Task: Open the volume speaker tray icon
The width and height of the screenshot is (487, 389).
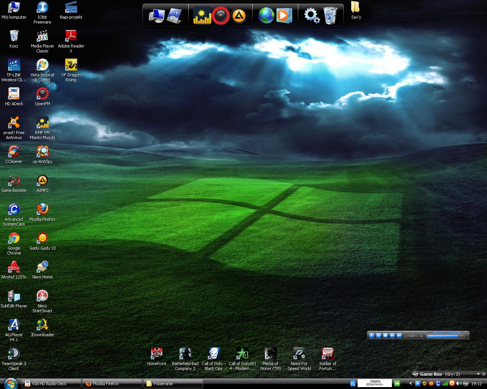Action: (x=459, y=384)
